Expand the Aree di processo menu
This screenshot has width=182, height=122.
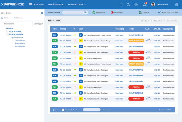pos(56,5)
